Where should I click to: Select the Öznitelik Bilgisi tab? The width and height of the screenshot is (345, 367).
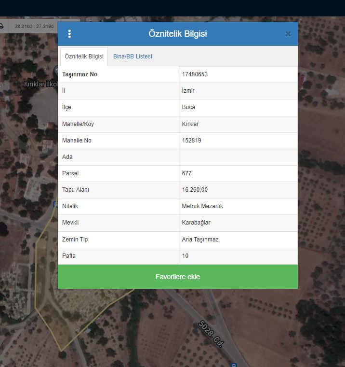pos(84,56)
